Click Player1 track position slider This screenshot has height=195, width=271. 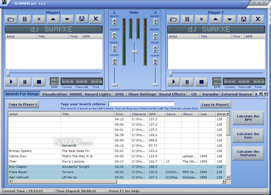(x=8, y=74)
